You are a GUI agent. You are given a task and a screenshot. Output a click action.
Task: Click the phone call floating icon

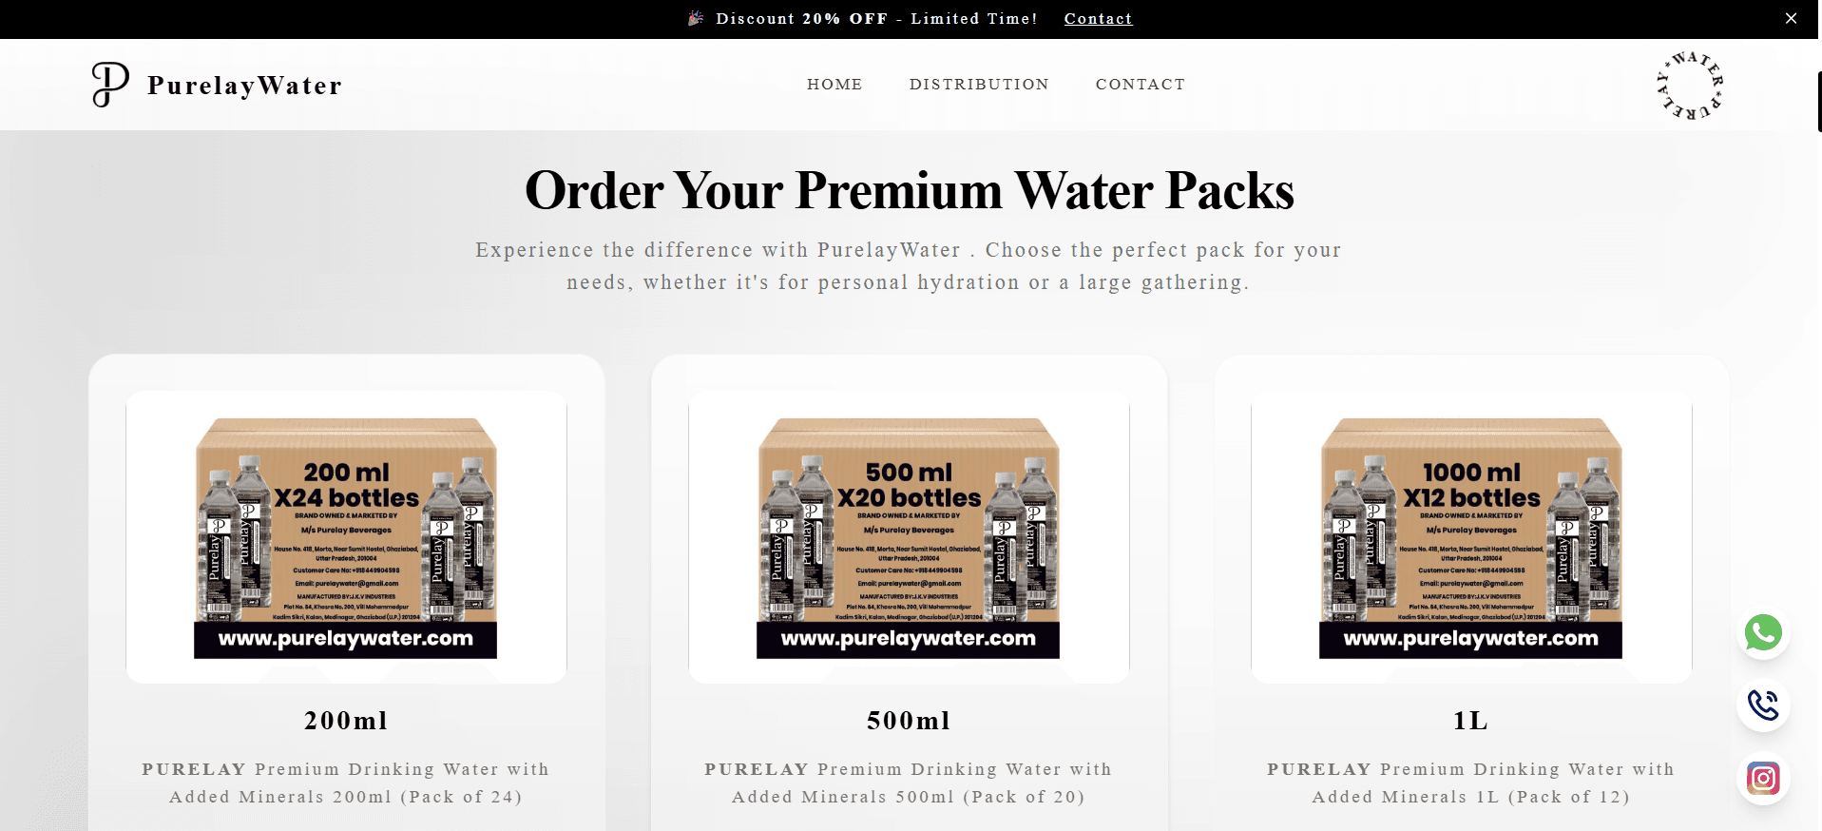(1763, 705)
